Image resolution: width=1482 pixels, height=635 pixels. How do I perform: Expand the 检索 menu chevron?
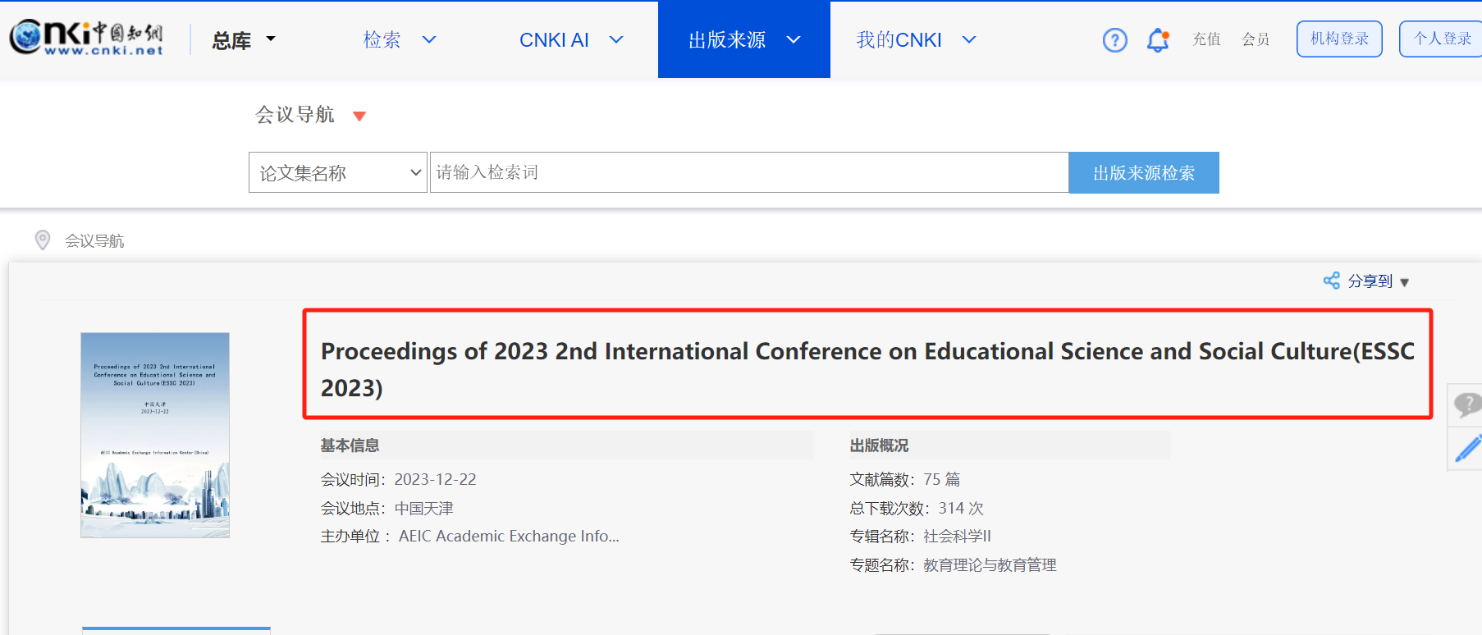pyautogui.click(x=429, y=39)
